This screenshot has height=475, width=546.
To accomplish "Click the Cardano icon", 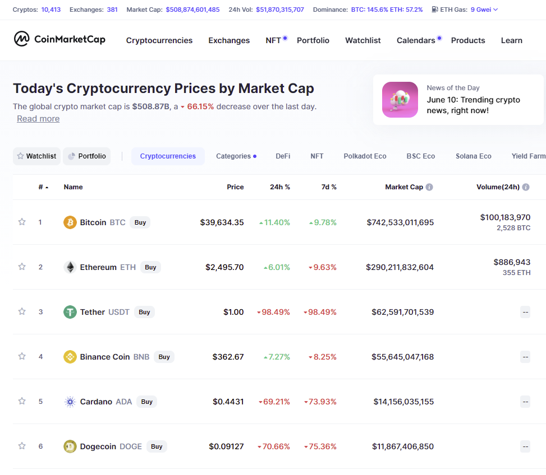I will 70,402.
